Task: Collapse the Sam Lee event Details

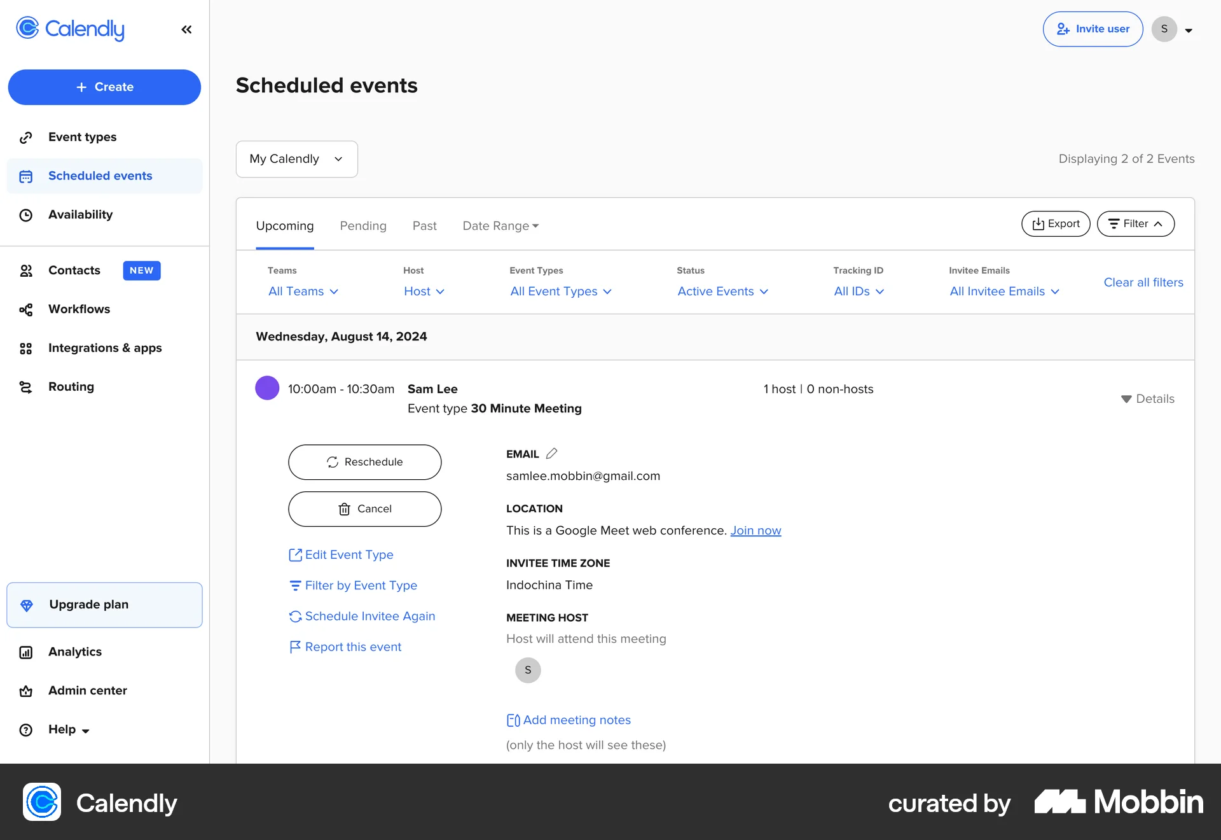Action: tap(1147, 399)
